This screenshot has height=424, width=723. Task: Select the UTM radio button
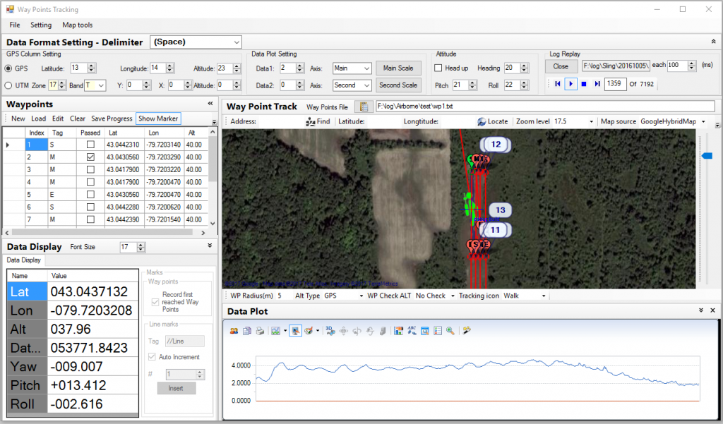tap(8, 85)
